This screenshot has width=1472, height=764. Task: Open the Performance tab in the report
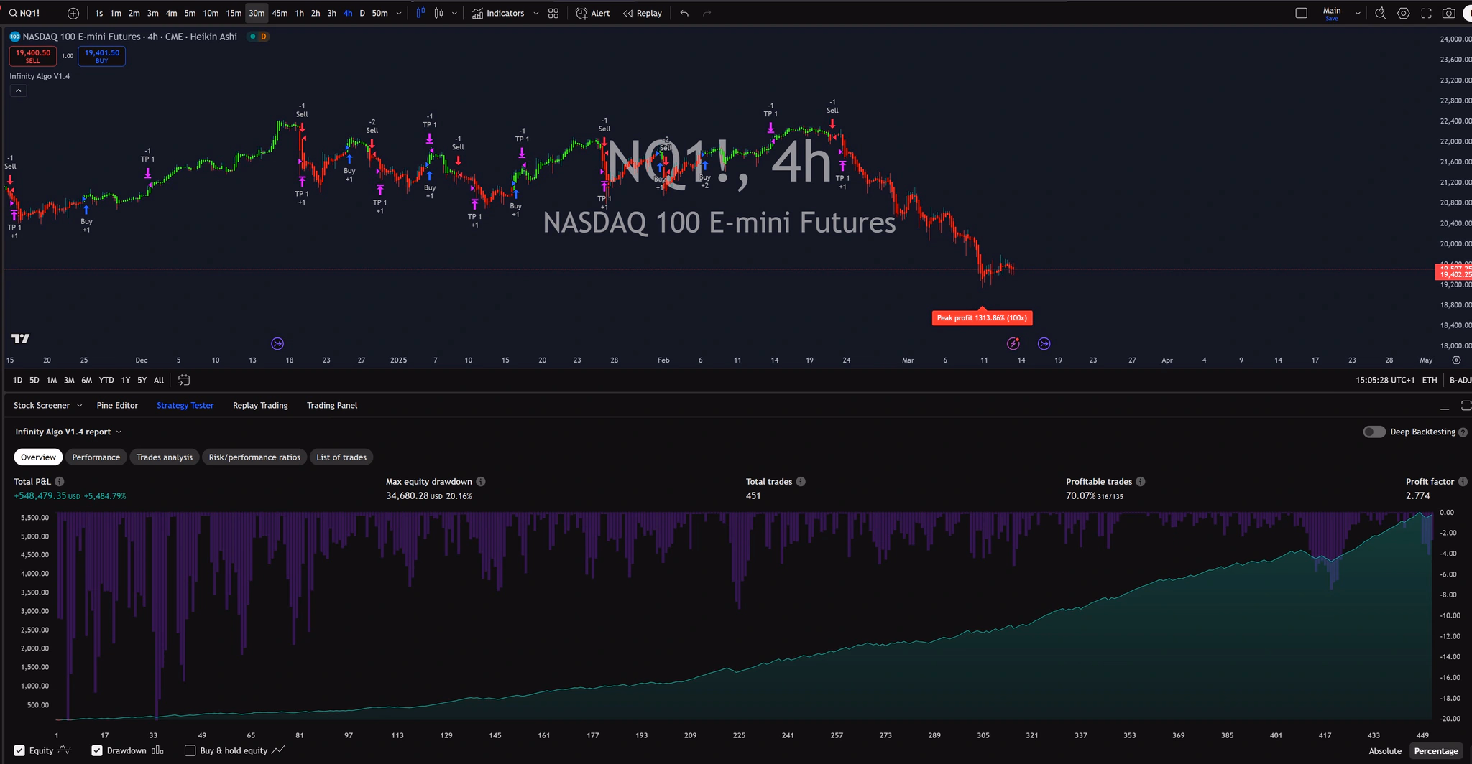96,457
